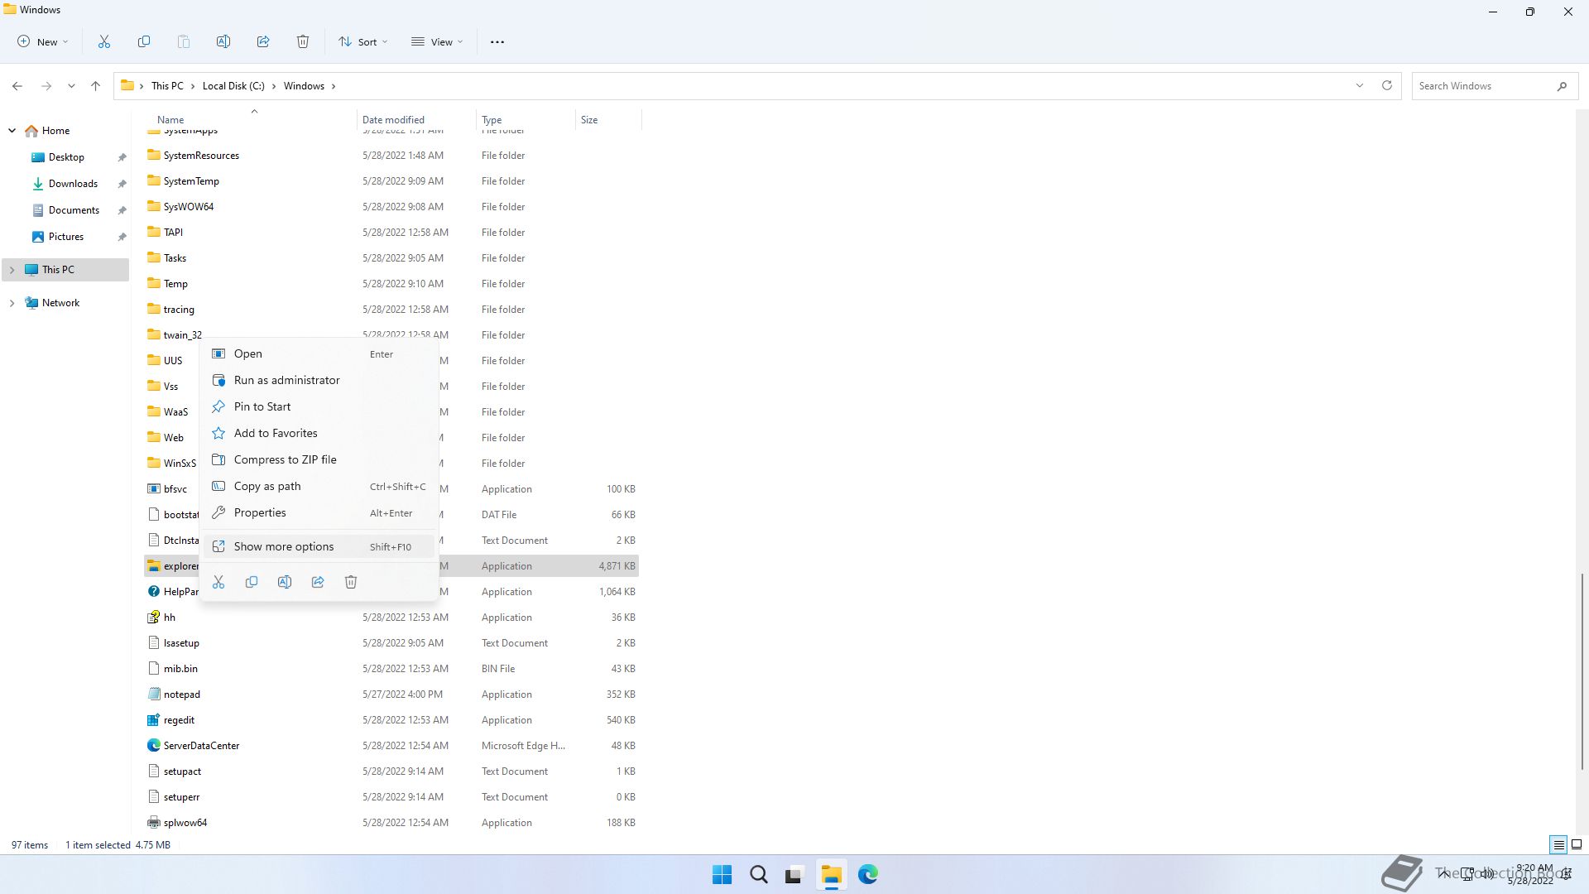Expand the Network tree node

12,303
